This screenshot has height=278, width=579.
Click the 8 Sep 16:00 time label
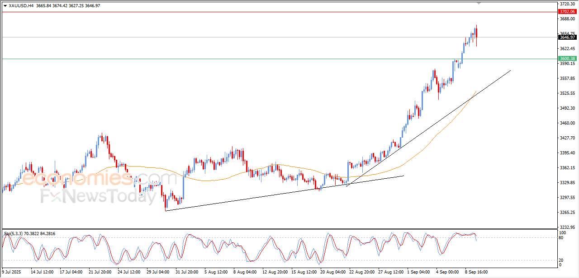(x=476, y=272)
